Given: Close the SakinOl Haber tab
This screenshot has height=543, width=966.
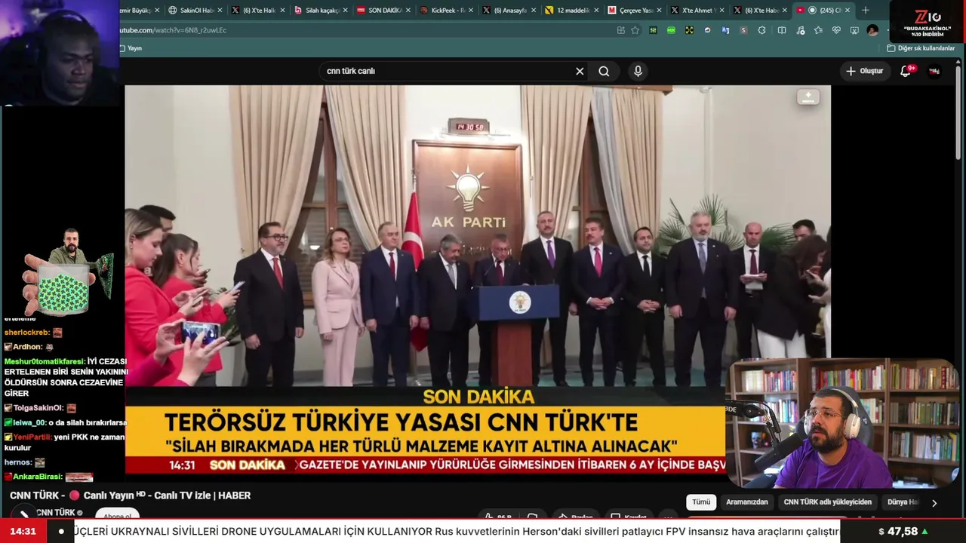Looking at the screenshot, I should [x=220, y=11].
